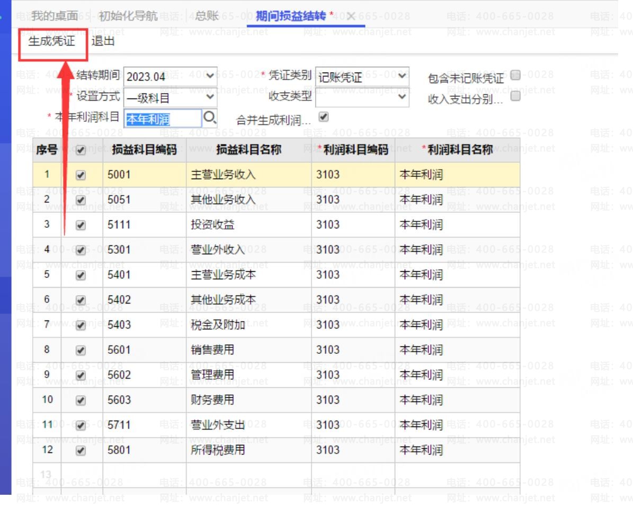Click code cell 5301

point(145,250)
